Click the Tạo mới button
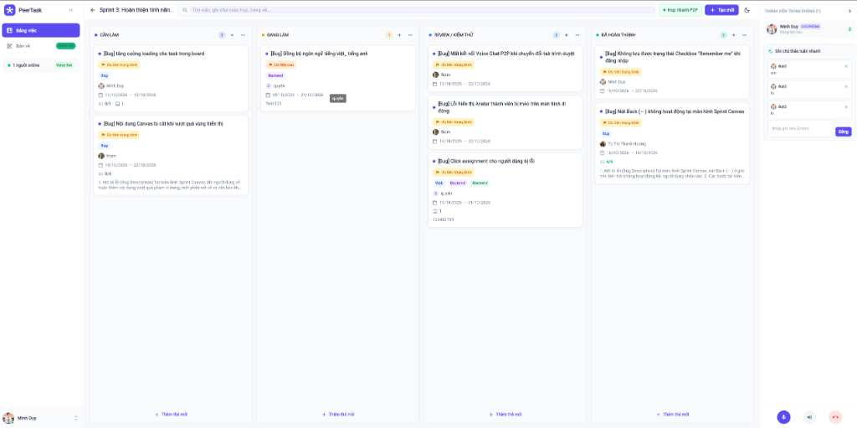Viewport: 857px width, 428px height. (x=721, y=10)
